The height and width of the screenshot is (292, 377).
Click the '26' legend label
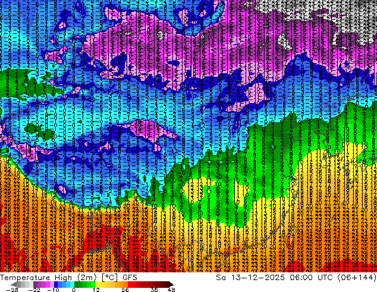[125, 290]
